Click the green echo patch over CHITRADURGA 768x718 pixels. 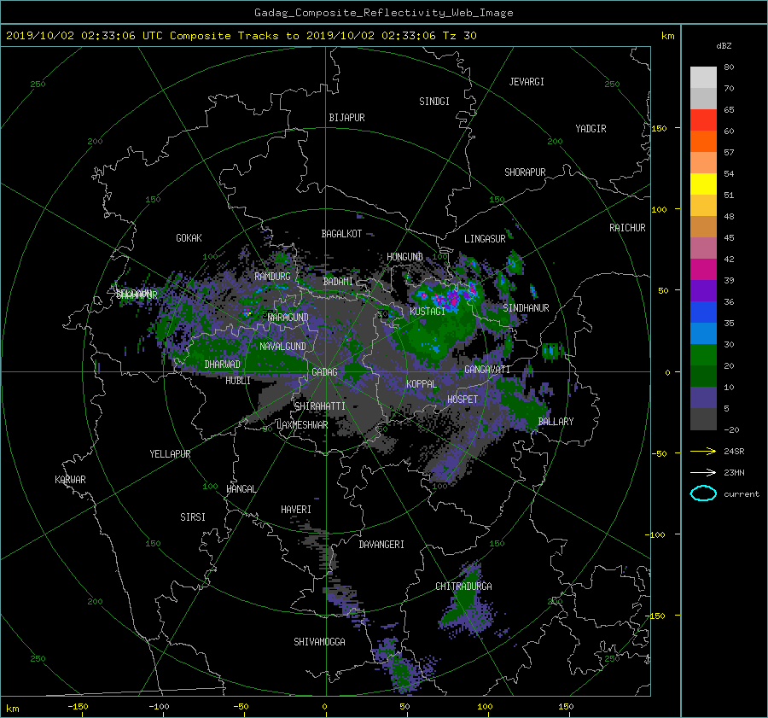coord(463,600)
